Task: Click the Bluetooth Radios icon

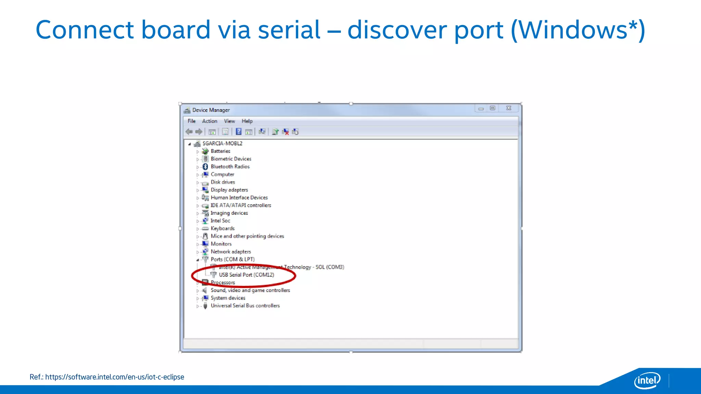Action: click(205, 167)
